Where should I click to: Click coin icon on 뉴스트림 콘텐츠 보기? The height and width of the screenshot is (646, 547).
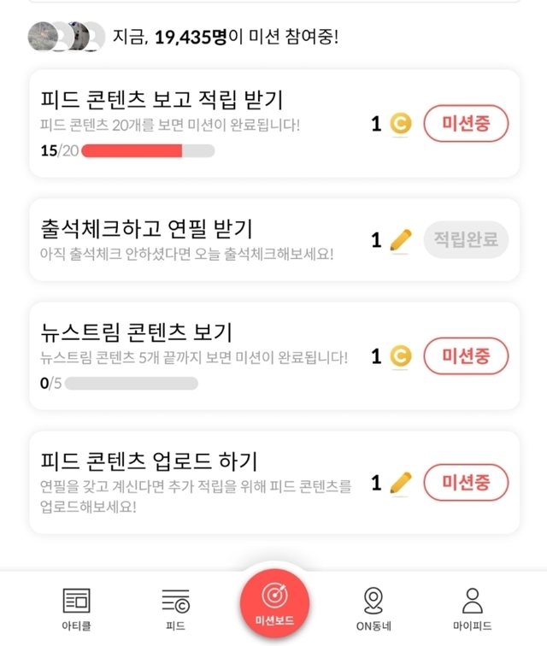400,355
